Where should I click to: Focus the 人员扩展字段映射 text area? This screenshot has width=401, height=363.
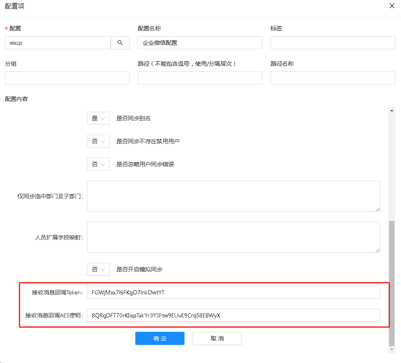coord(233,237)
